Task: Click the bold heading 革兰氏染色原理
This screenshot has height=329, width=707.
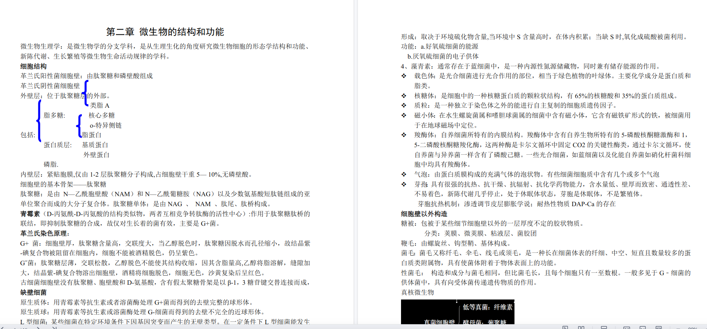Action: click(45, 233)
